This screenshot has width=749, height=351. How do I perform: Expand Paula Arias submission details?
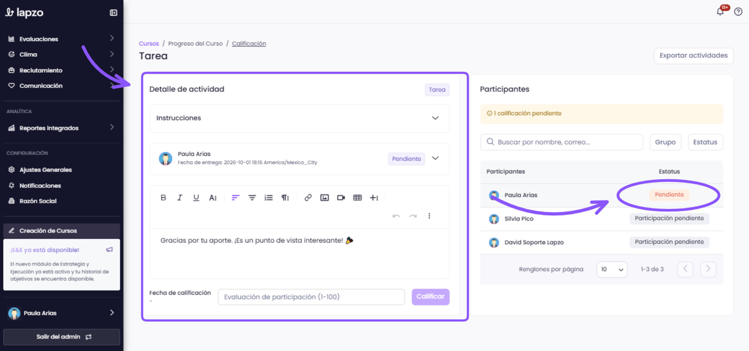[435, 158]
